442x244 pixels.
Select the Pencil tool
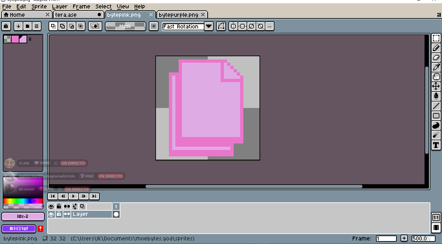pyautogui.click(x=436, y=48)
